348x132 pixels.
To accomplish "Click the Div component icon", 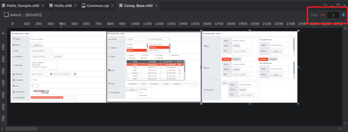I will pos(204,46).
